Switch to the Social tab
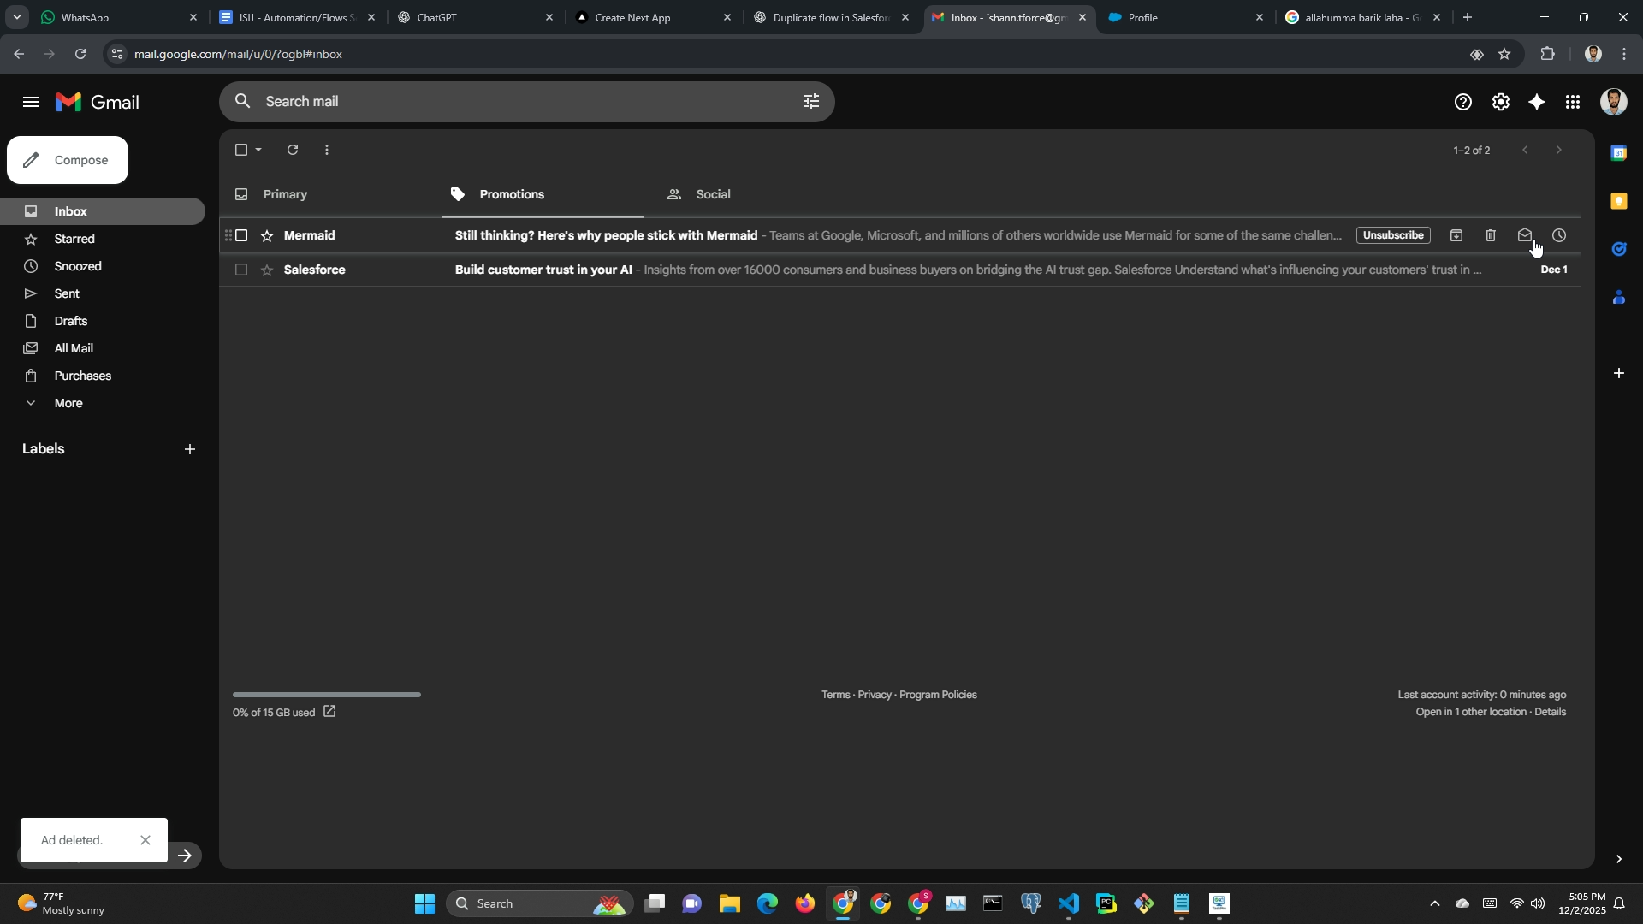This screenshot has width=1643, height=924. point(713,194)
